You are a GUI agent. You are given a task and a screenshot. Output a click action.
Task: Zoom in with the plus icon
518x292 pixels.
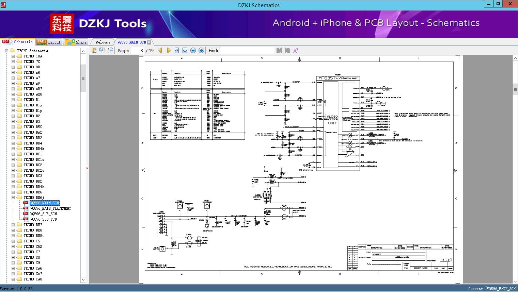point(201,50)
